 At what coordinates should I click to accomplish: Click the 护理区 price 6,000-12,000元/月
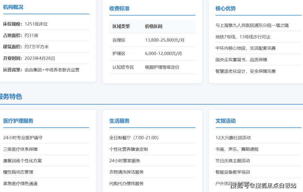163,54
